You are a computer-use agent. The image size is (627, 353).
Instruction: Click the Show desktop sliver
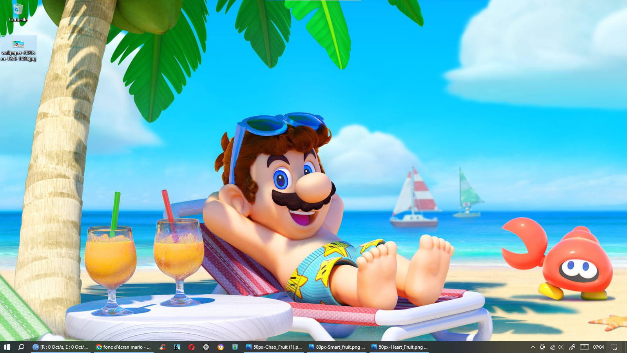tap(625, 347)
